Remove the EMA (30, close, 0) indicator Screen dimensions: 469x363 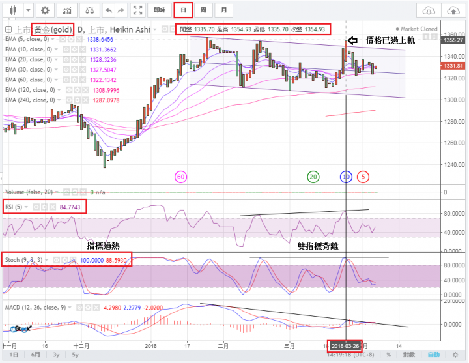(82, 70)
